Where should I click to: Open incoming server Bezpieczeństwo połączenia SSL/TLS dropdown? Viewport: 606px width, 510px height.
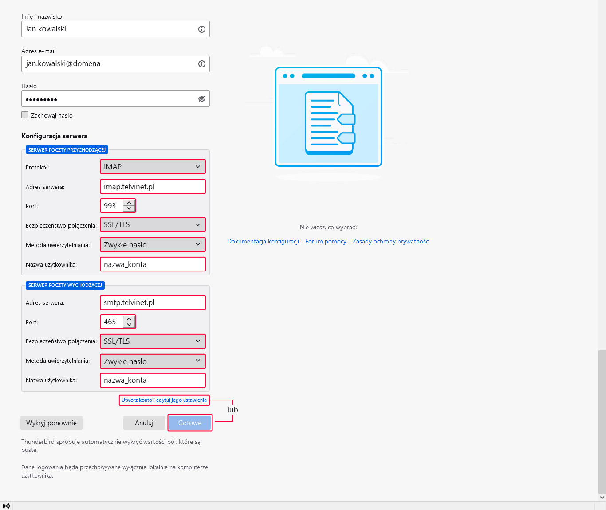click(153, 225)
